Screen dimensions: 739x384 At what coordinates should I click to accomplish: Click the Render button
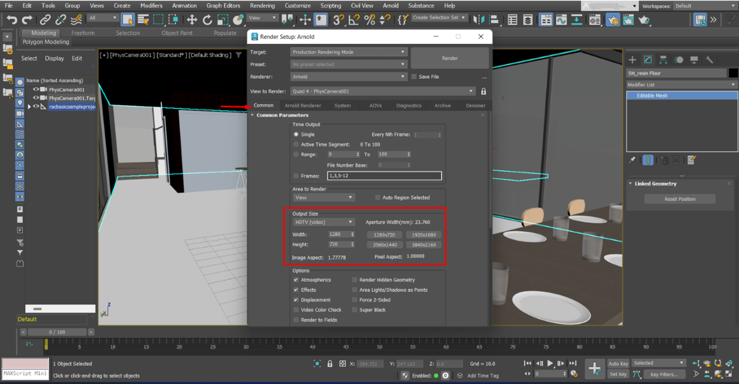(x=450, y=57)
